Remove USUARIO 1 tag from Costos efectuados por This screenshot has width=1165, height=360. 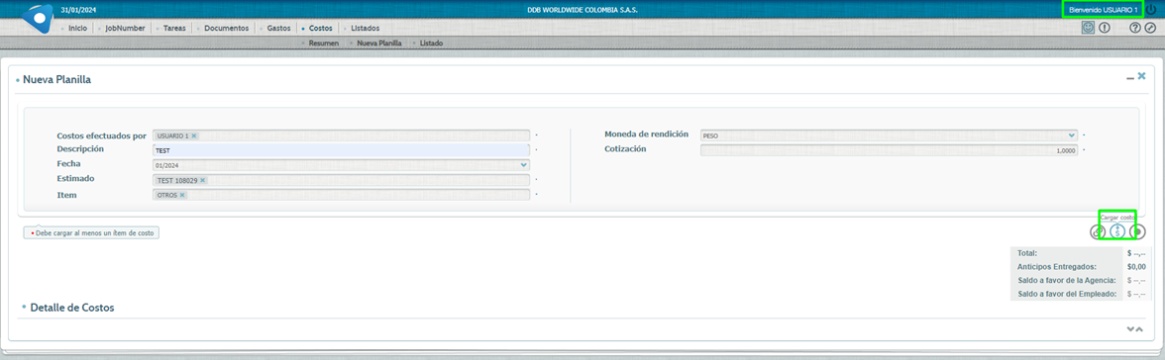pos(194,135)
